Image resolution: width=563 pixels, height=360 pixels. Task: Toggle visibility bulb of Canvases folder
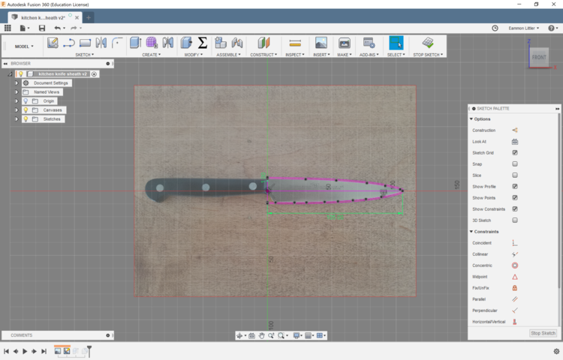(x=26, y=110)
